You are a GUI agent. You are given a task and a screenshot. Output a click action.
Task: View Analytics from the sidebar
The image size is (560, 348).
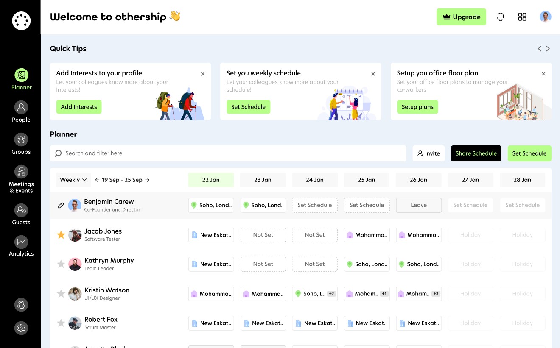click(21, 246)
